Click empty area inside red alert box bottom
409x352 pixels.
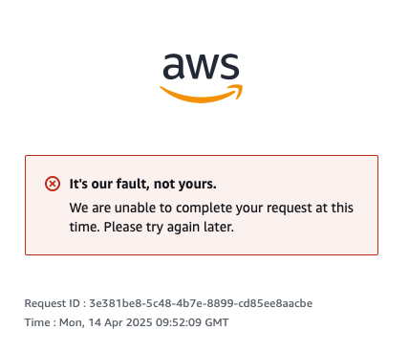pos(202,245)
